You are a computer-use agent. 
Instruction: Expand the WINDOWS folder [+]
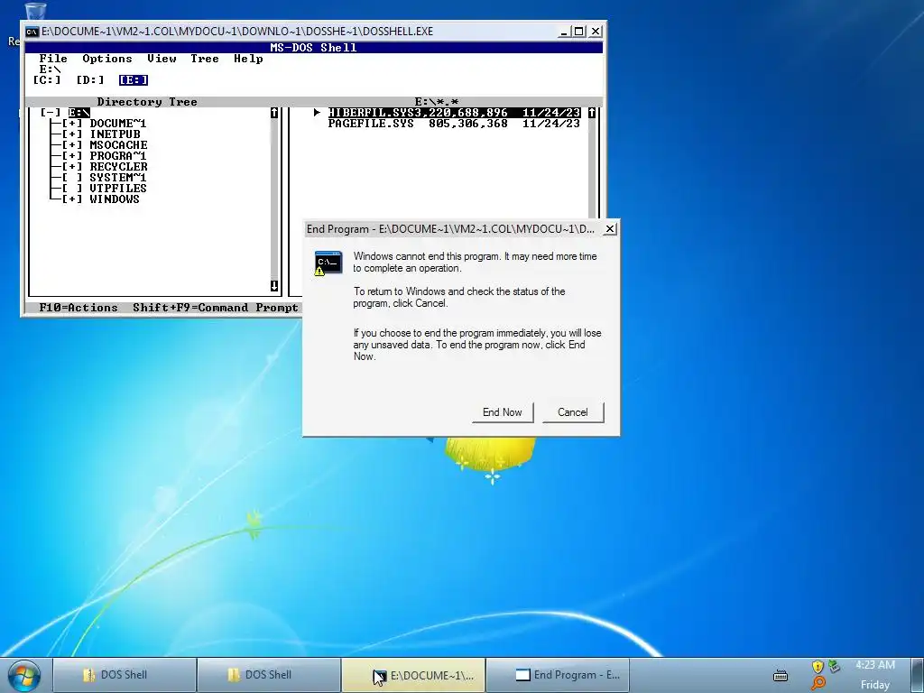click(x=72, y=199)
